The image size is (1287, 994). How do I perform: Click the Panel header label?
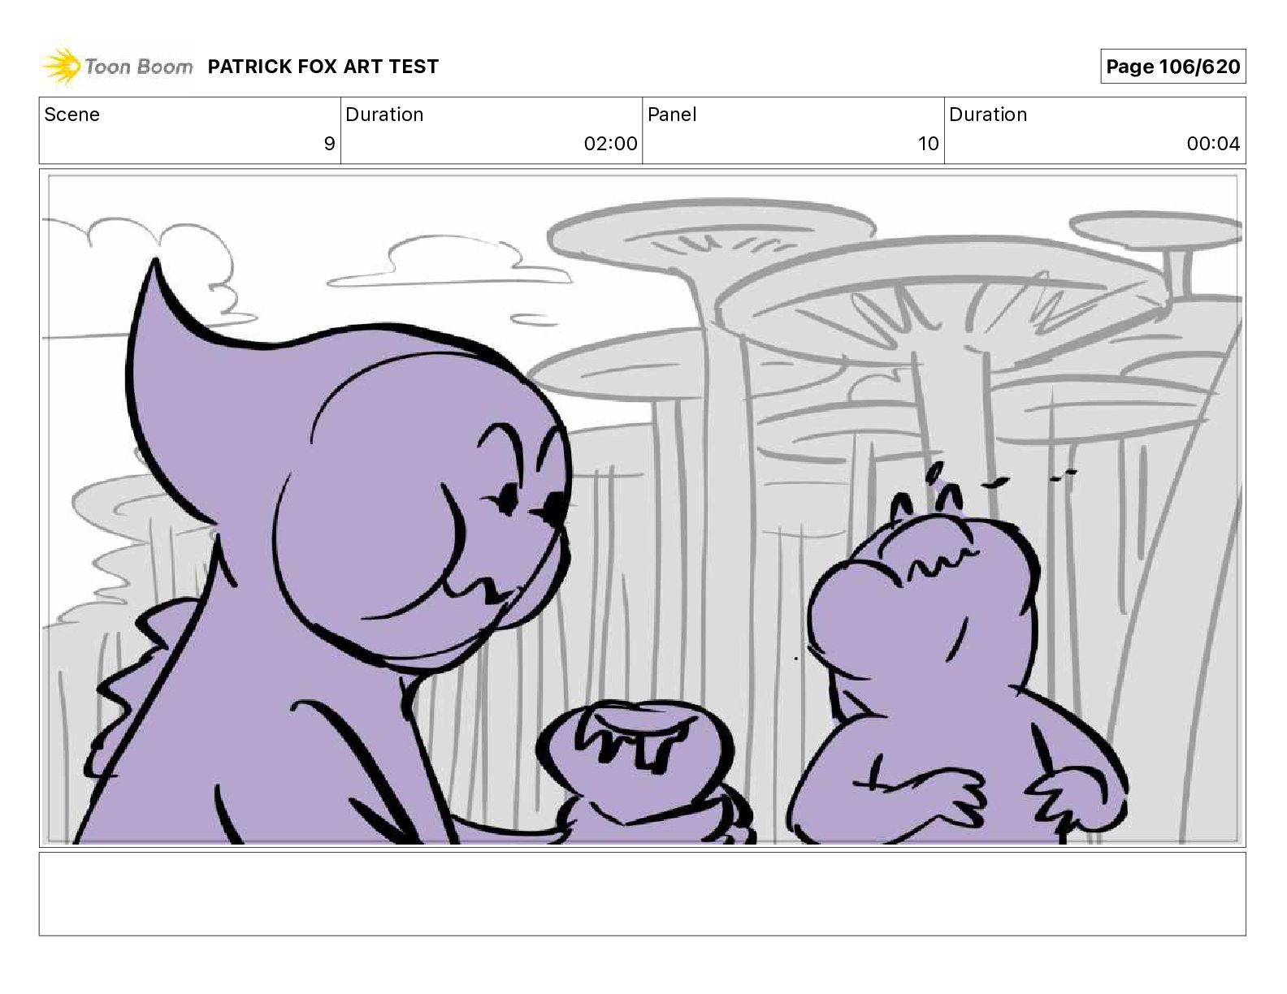(x=672, y=115)
